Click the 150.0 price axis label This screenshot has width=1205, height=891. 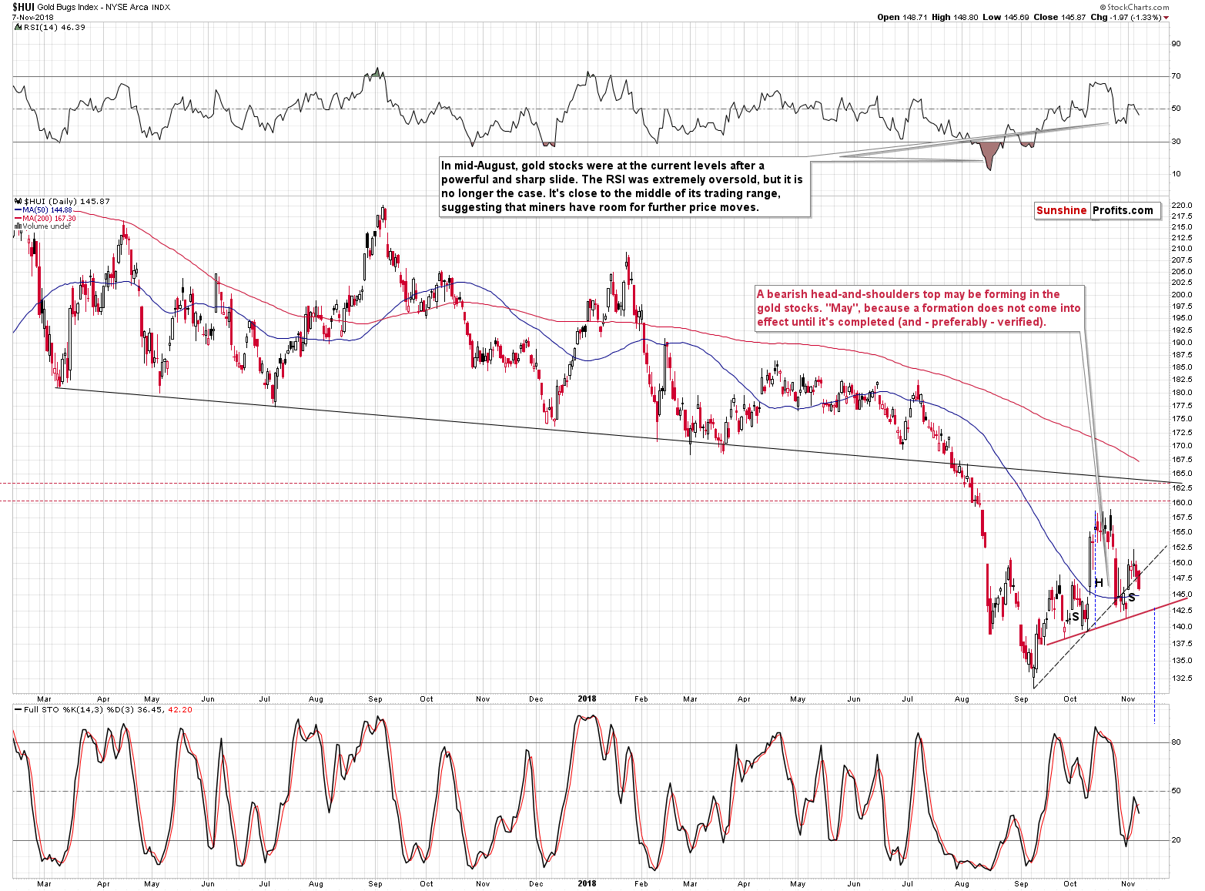pyautogui.click(x=1182, y=563)
